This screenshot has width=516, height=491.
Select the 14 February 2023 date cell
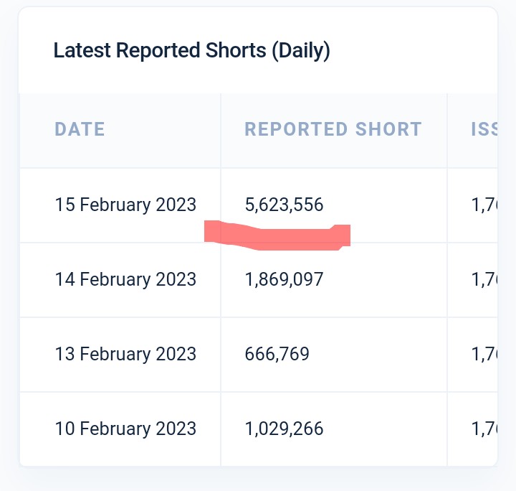click(125, 279)
